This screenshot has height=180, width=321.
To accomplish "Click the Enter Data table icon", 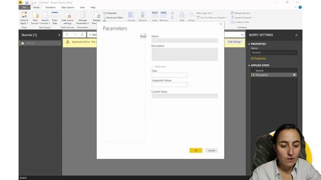I will [55, 15].
